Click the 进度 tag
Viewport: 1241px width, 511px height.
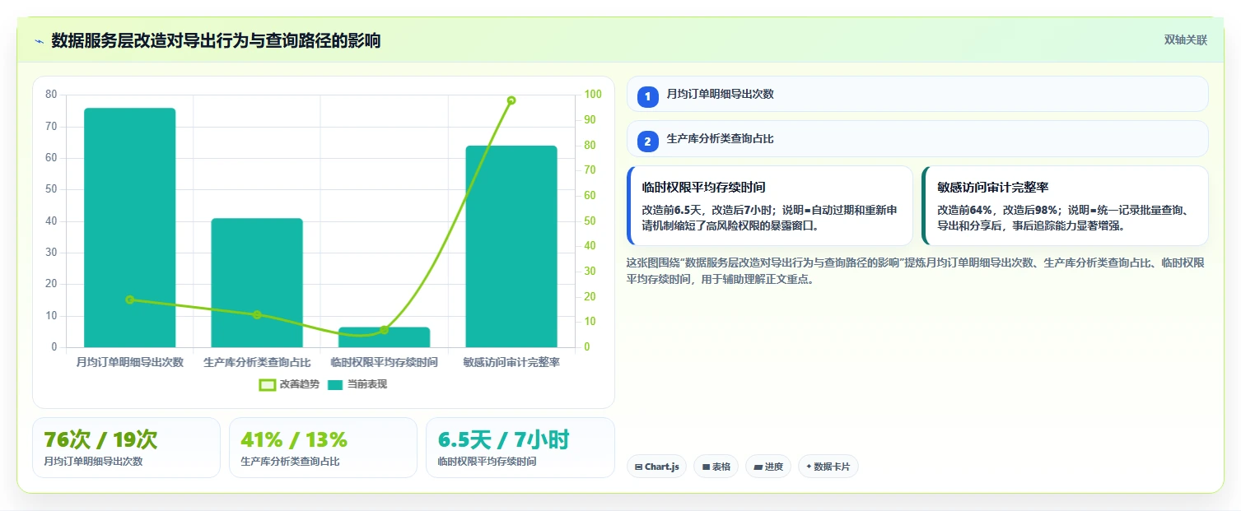click(x=767, y=467)
